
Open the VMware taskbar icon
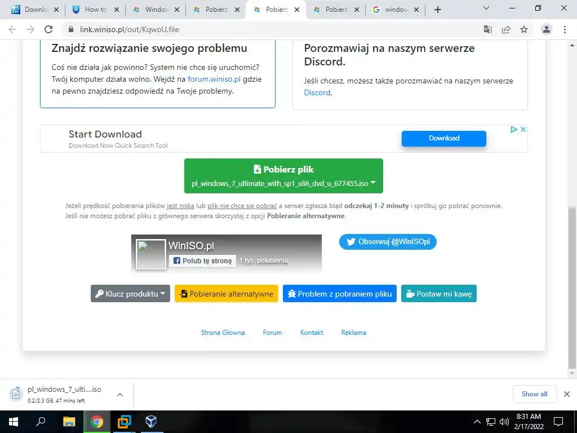124,422
